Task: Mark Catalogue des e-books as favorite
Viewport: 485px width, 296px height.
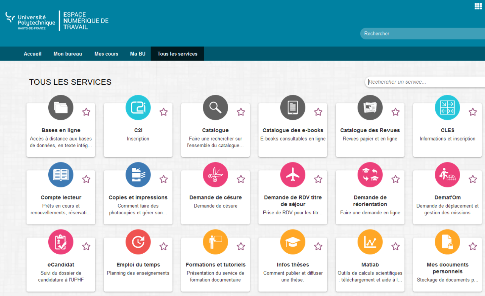Action: pyautogui.click(x=318, y=112)
